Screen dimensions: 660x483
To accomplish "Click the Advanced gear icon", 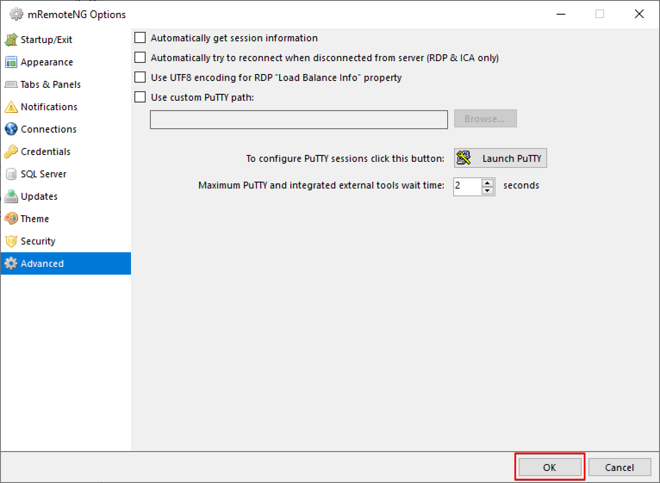I will [11, 263].
